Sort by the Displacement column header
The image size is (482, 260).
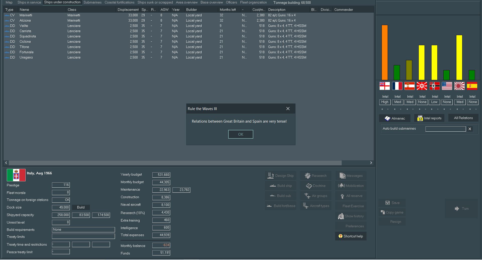point(128,10)
